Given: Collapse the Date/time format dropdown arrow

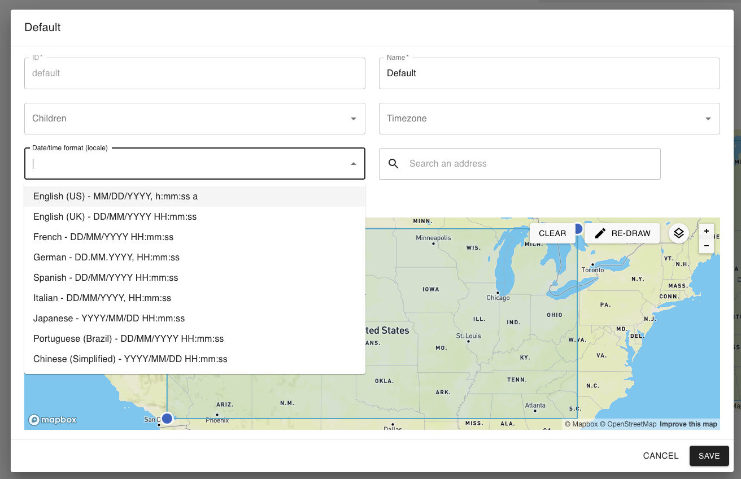Looking at the screenshot, I should pyautogui.click(x=353, y=164).
